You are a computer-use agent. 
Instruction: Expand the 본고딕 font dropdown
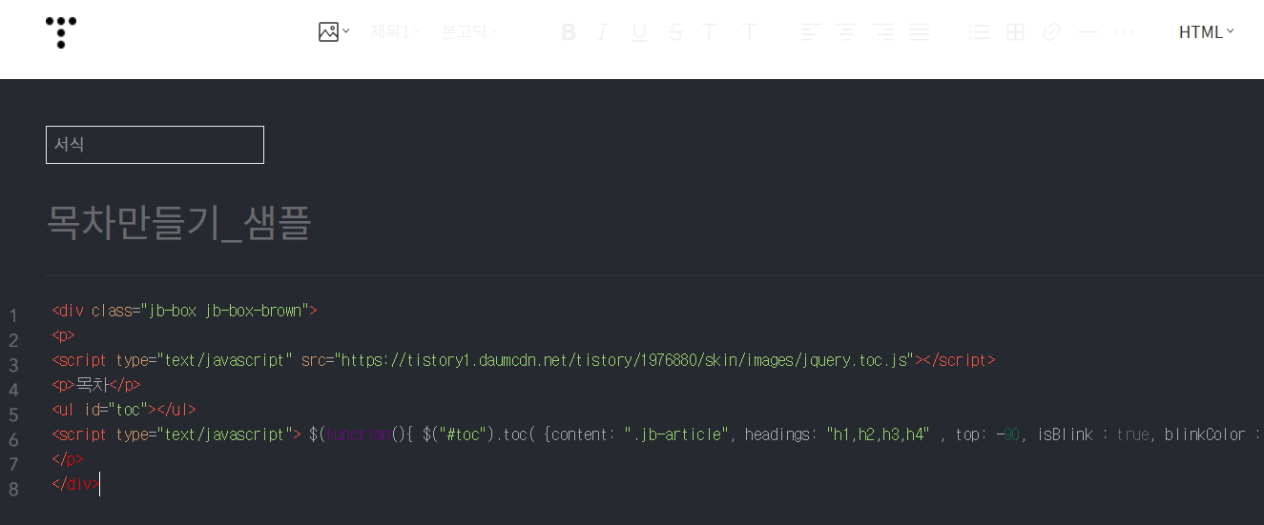coord(469,31)
